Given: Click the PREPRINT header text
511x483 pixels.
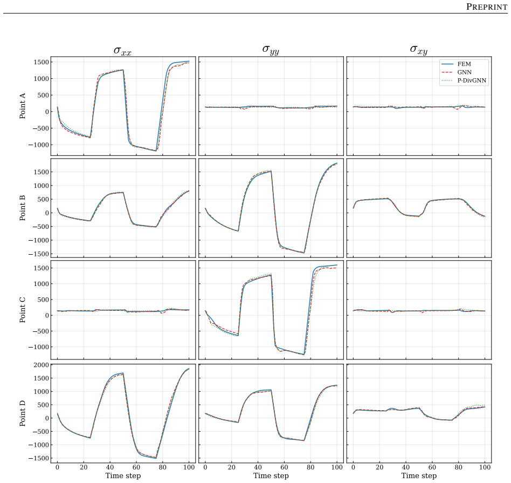Looking at the screenshot, I should pyautogui.click(x=487, y=6).
